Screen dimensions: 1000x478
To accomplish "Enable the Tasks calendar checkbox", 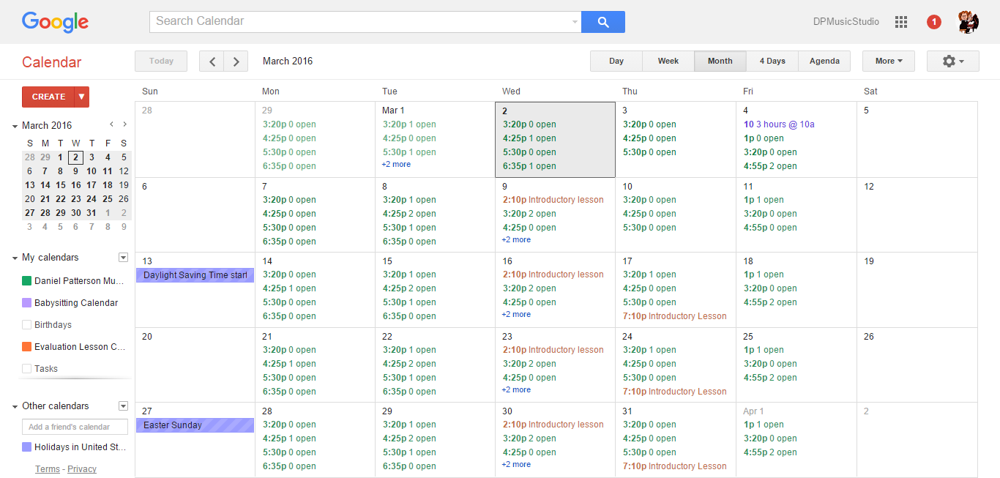I will [x=27, y=369].
